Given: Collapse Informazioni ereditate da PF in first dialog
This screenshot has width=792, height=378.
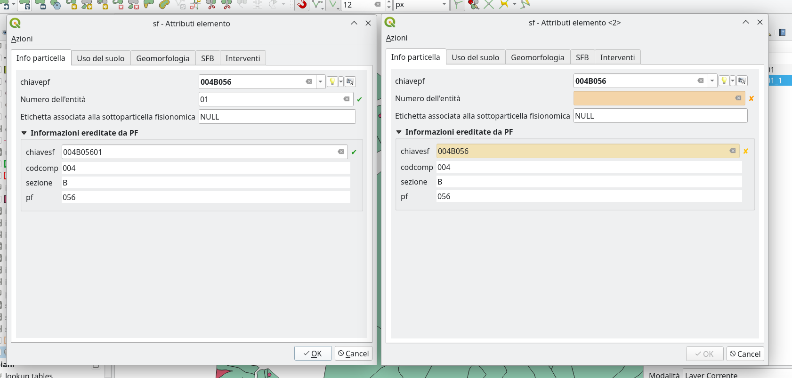Looking at the screenshot, I should point(24,133).
